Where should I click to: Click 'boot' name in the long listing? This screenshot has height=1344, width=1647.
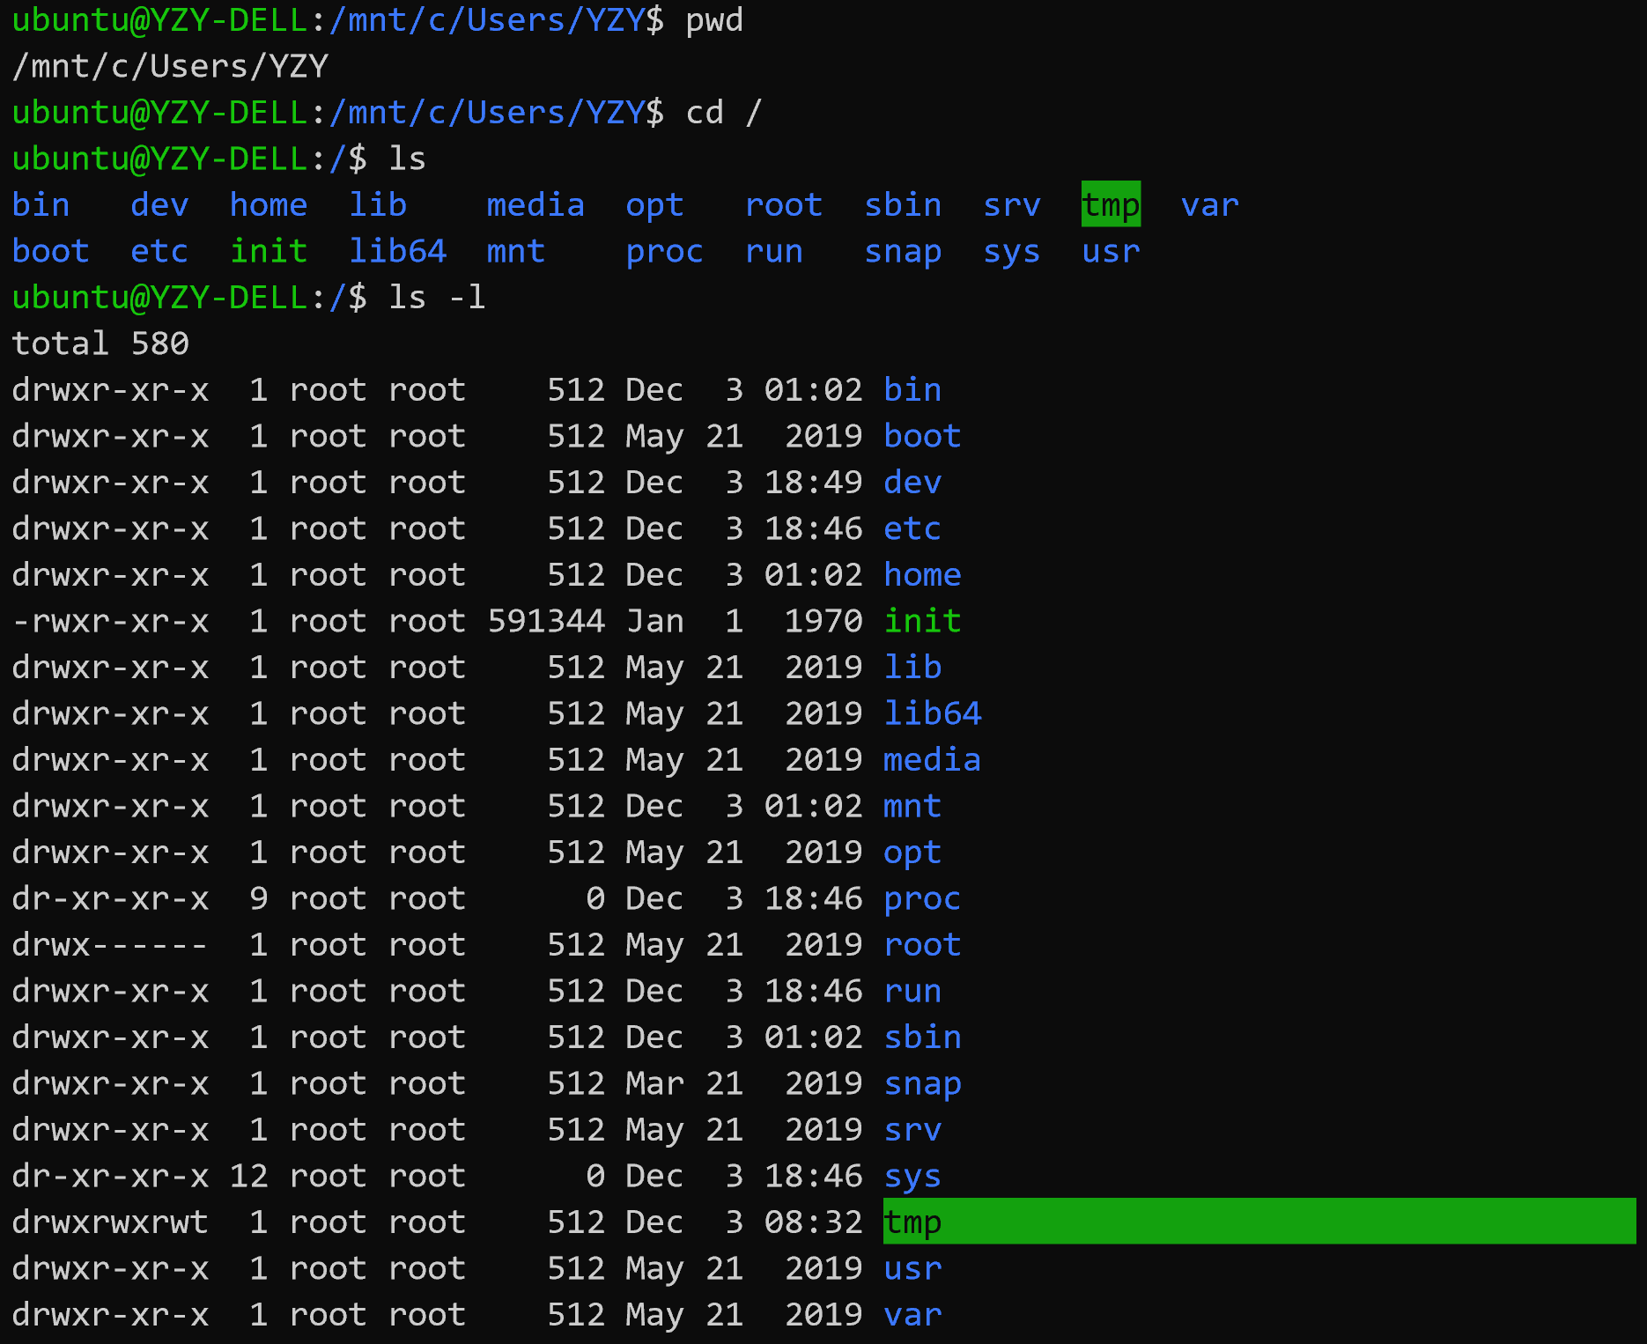point(922,437)
